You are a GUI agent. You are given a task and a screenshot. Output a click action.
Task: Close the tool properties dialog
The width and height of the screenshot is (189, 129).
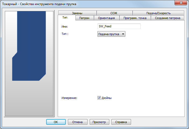click(181, 3)
